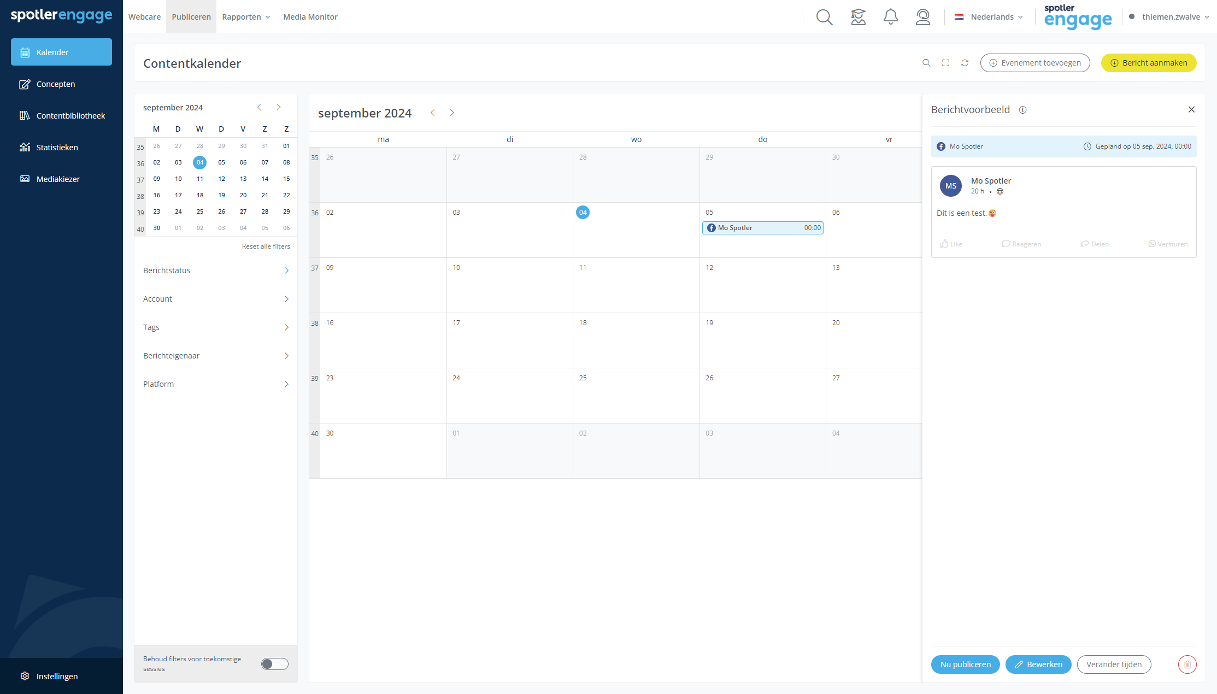
Task: Open the notifications bell
Action: click(x=891, y=17)
